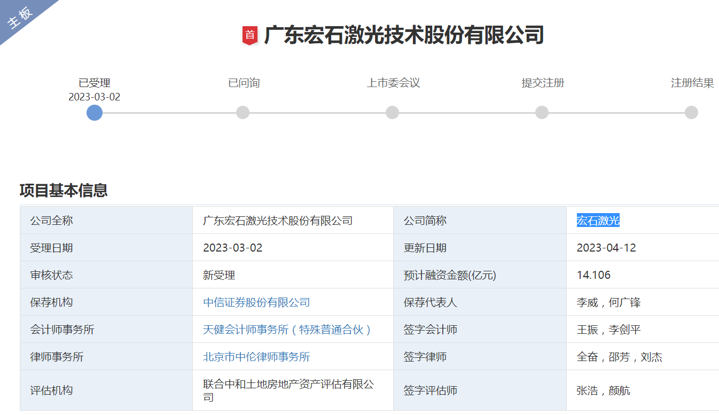Click the 联合中和土地房地产资产评估有限公司 cell

click(293, 390)
